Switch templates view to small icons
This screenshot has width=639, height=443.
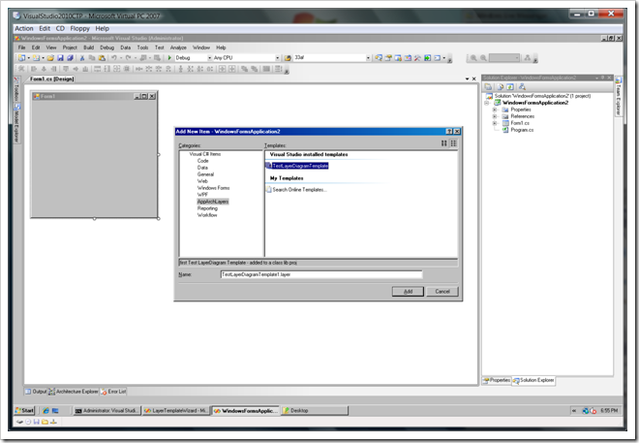(x=453, y=143)
